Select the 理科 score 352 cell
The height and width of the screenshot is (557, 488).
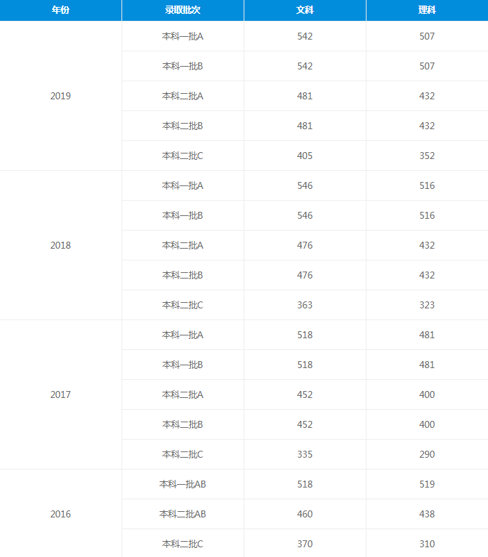point(427,156)
